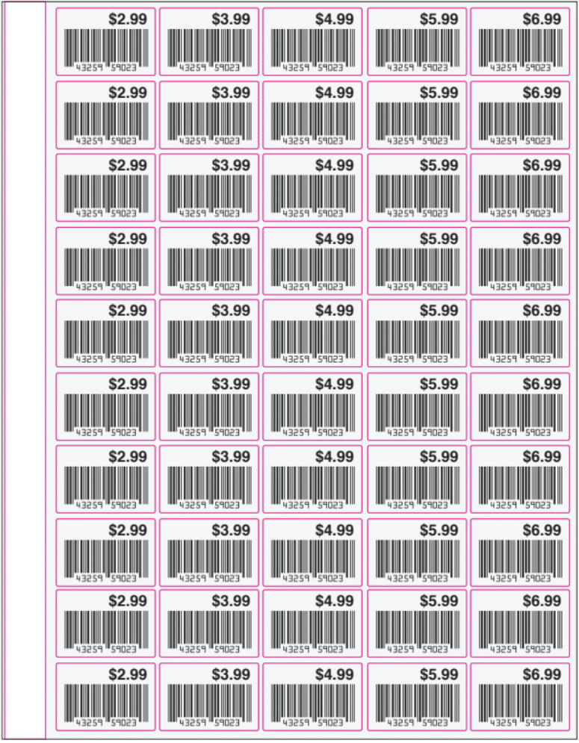Select the $4.99 price text in the top row

pyautogui.click(x=335, y=19)
